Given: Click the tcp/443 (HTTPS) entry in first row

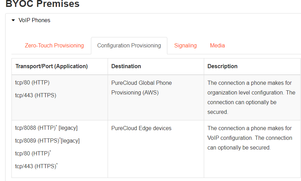Looking at the screenshot, I should [35, 95].
